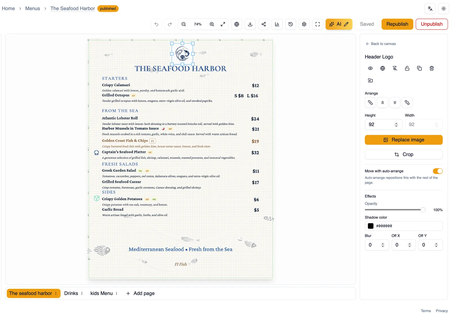This screenshot has height=317, width=451.
Task: Send element to back arrange icon
Action: coord(407,103)
